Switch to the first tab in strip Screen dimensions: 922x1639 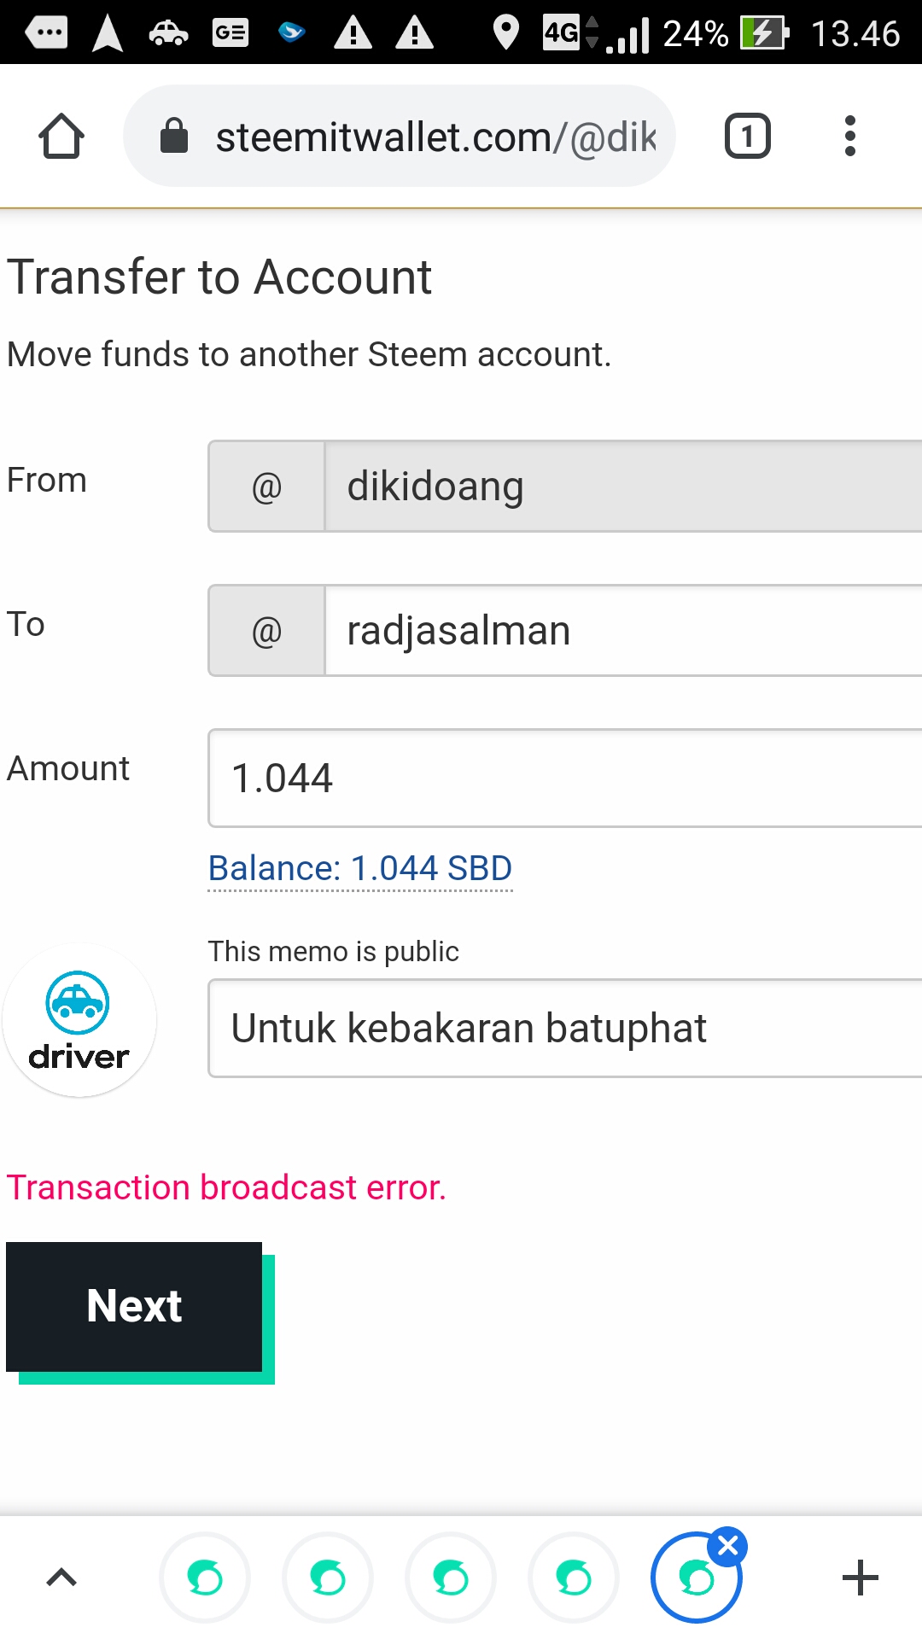(205, 1578)
